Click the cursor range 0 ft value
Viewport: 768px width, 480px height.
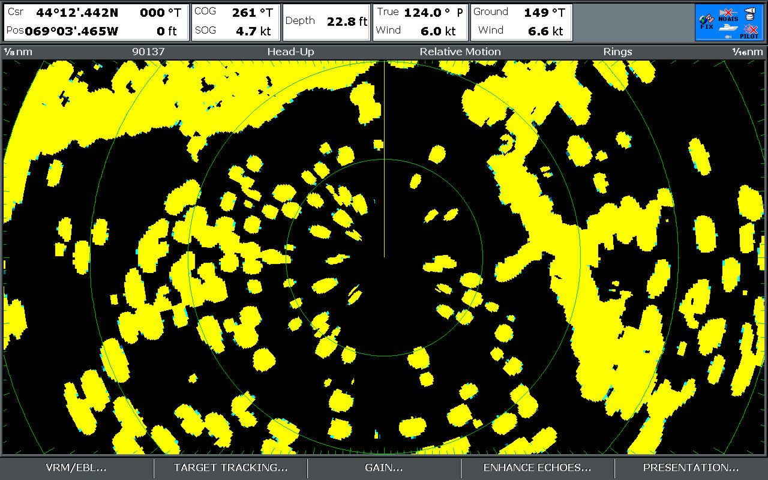tap(166, 31)
